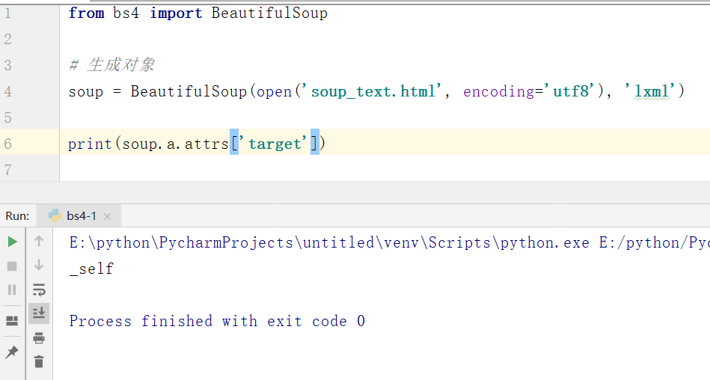The image size is (710, 380).
Task: Click the 'target' key string
Action: (x=275, y=144)
